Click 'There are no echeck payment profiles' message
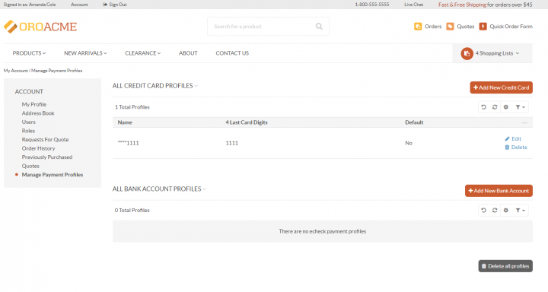548x292 pixels. 323,231
